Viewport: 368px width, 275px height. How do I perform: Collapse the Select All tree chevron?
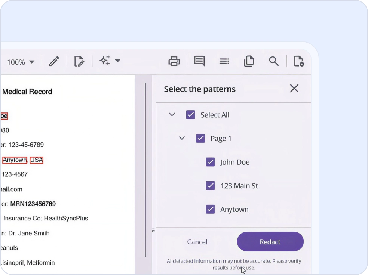pyautogui.click(x=172, y=115)
